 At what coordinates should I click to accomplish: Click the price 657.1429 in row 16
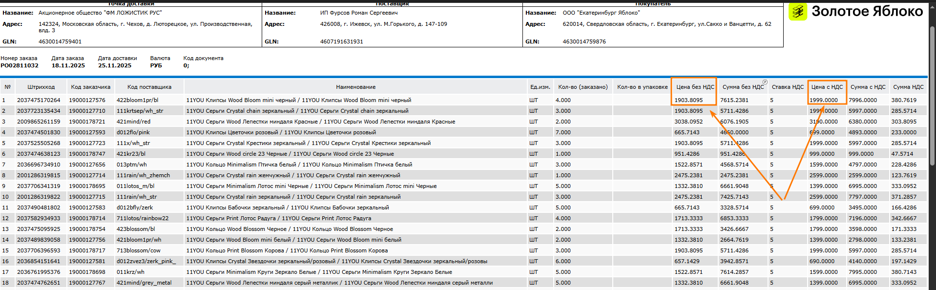687,261
